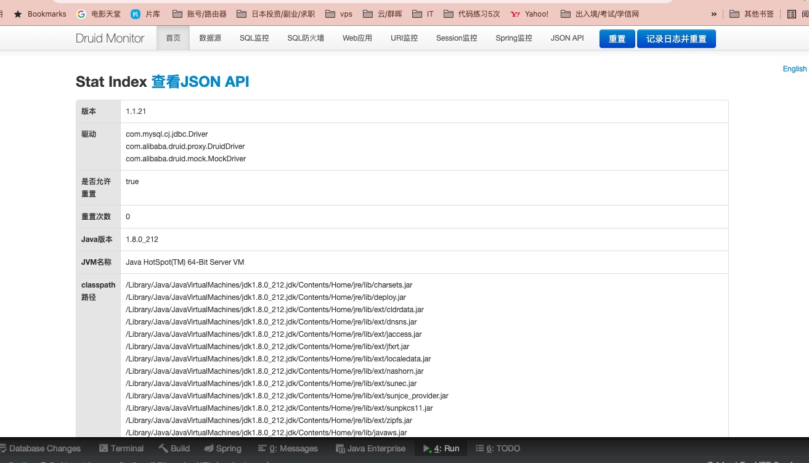Screen dimensions: 809x463
Task: Show the Spring tool window leaf icon
Action: point(209,448)
